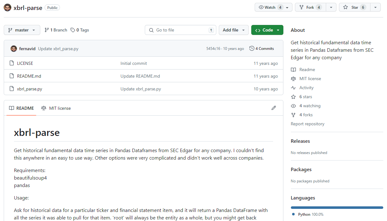Star the xbrl-parse repository
This screenshot has height=221, width=387.
[x=355, y=7]
